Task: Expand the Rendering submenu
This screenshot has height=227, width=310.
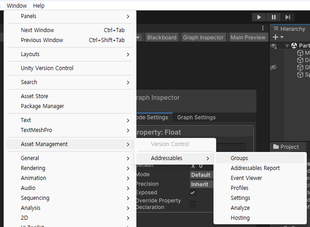Action: [x=70, y=168]
